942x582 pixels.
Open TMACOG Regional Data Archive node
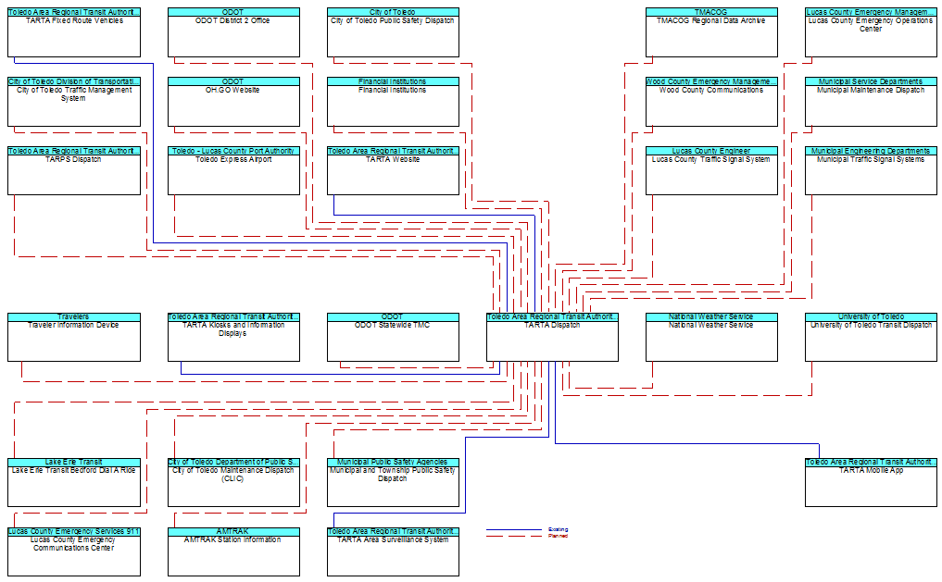click(711, 32)
